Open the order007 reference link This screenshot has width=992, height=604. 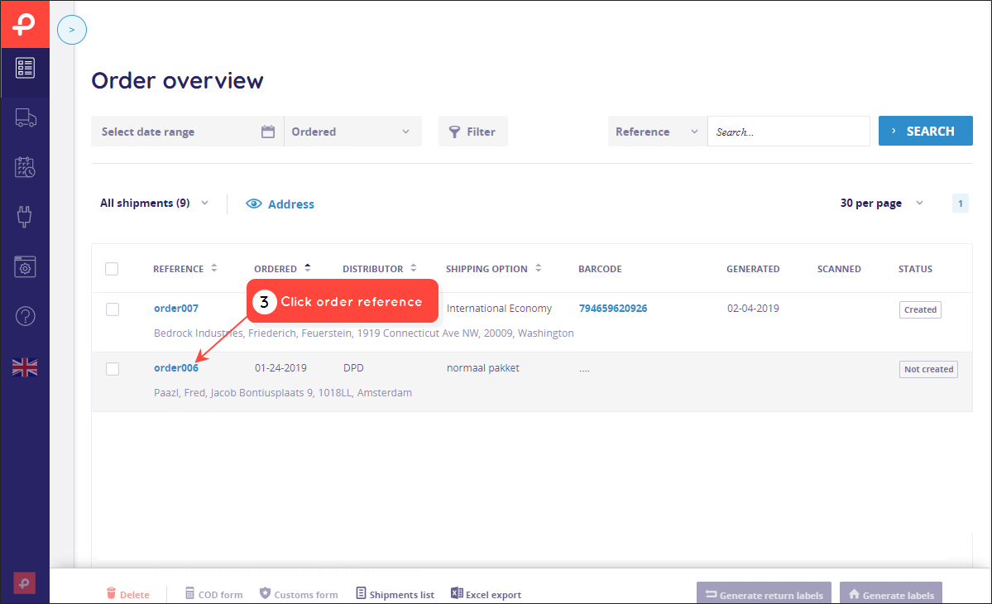tap(176, 309)
